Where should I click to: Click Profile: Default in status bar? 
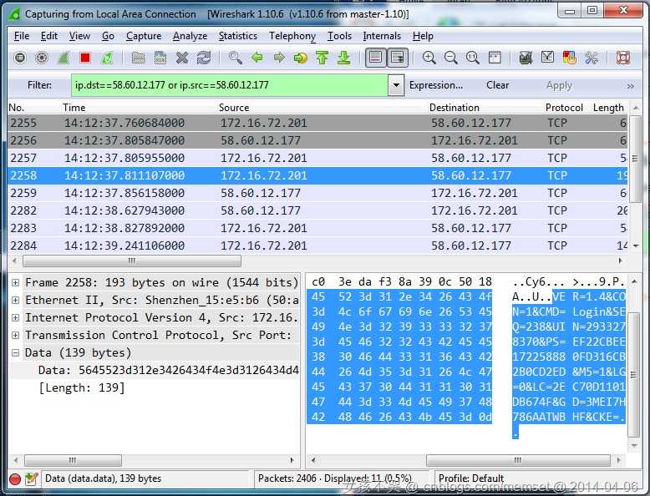(471, 478)
